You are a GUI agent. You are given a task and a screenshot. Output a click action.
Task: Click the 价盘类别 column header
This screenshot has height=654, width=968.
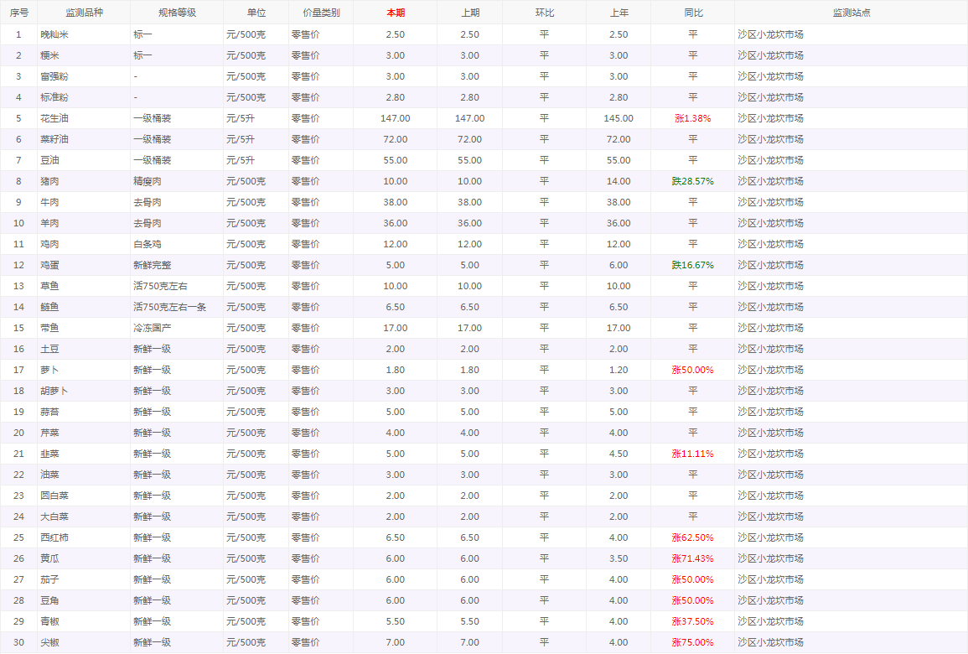321,13
